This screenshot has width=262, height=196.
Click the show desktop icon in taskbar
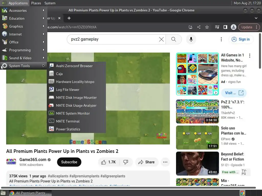pyautogui.click(x=3, y=193)
